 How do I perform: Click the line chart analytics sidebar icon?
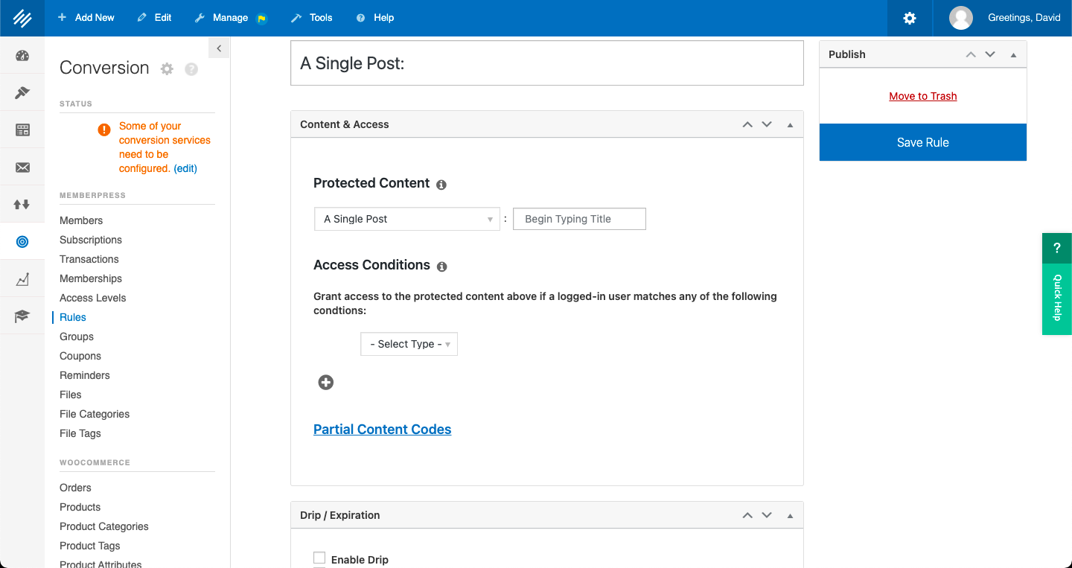(22, 280)
